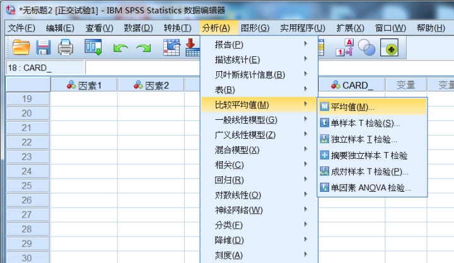Click the green plus toolbar icon
The height and width of the screenshot is (263, 454).
389,47
